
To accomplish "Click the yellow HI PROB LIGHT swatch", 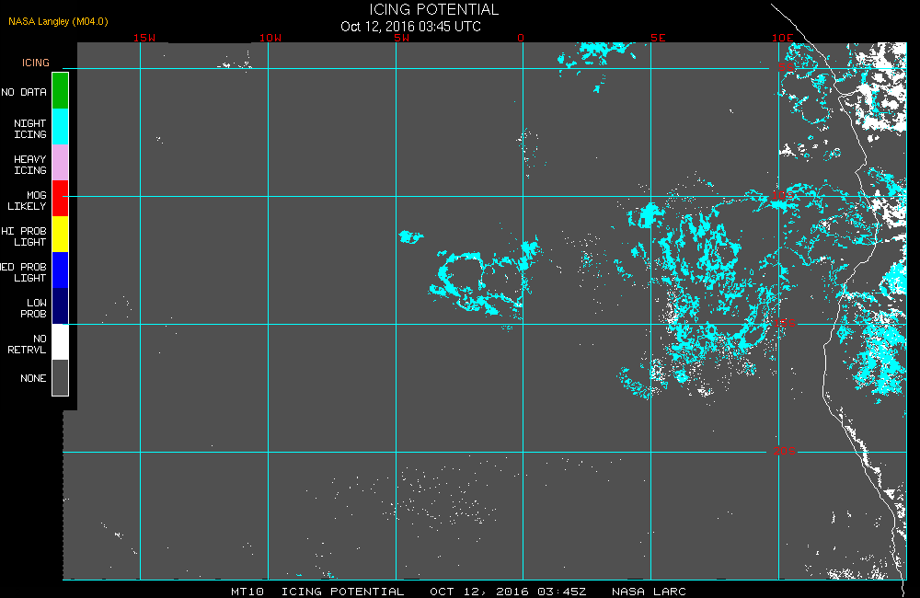I will coord(61,235).
